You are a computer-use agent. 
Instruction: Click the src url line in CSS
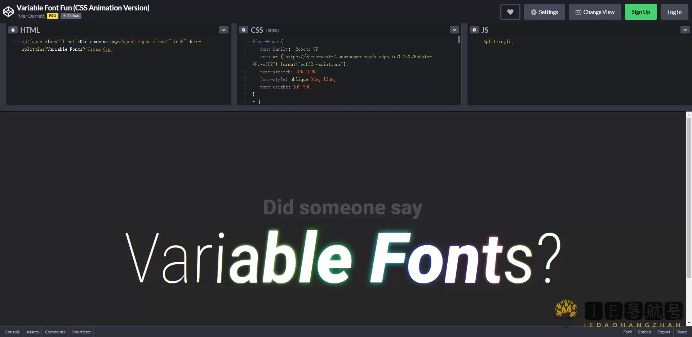(342, 60)
